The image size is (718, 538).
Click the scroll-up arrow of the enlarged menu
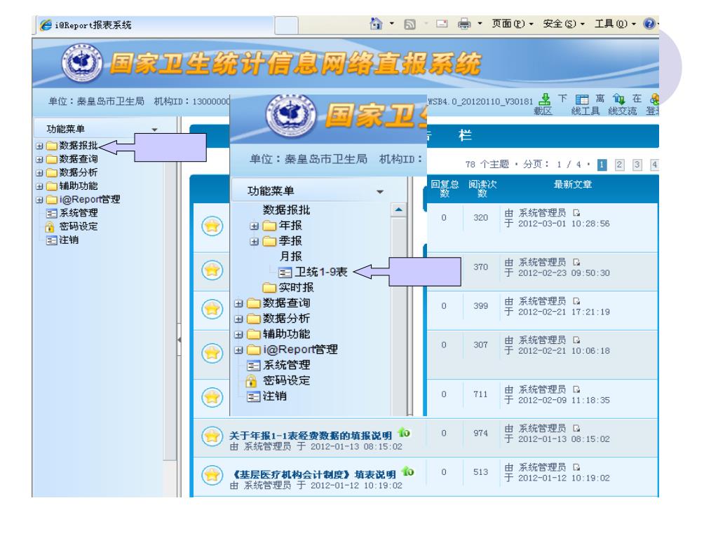399,209
